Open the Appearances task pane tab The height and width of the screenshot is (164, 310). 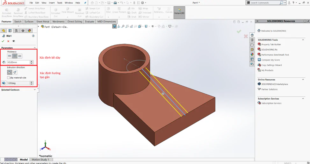252,54
